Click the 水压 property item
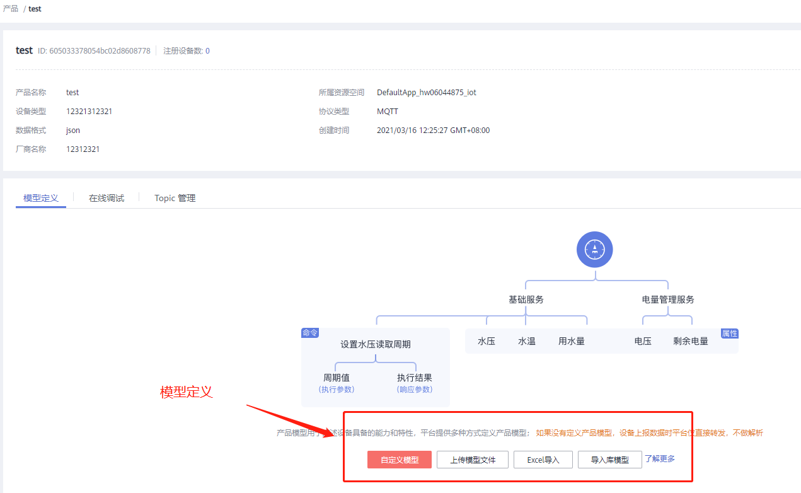 tap(486, 341)
